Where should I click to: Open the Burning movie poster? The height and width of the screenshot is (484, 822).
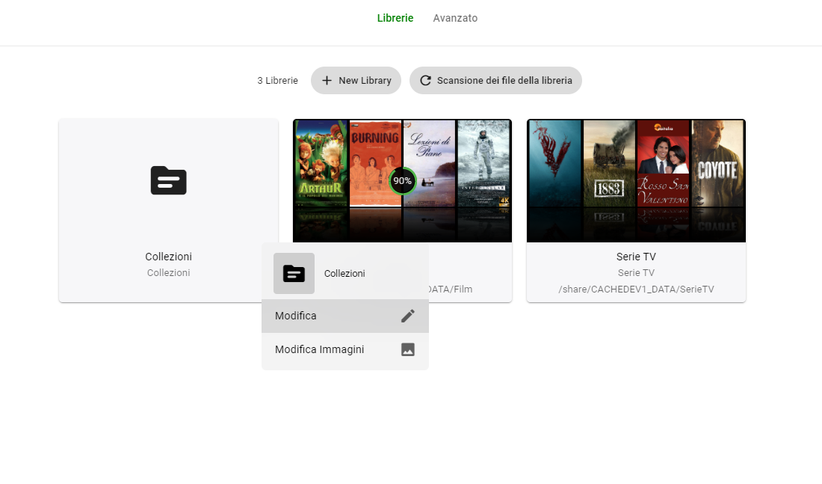(x=375, y=163)
